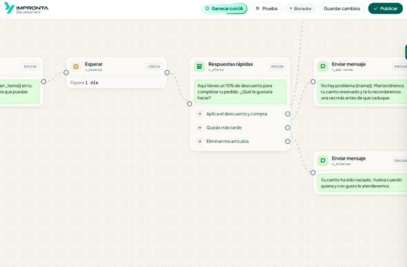Viewport: 407px width, 267px height.
Task: Publish the flow with Publicar
Action: coord(386,8)
